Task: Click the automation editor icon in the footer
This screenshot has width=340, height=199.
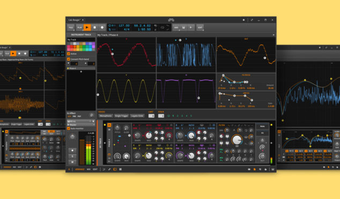Action: pyautogui.click(x=109, y=169)
